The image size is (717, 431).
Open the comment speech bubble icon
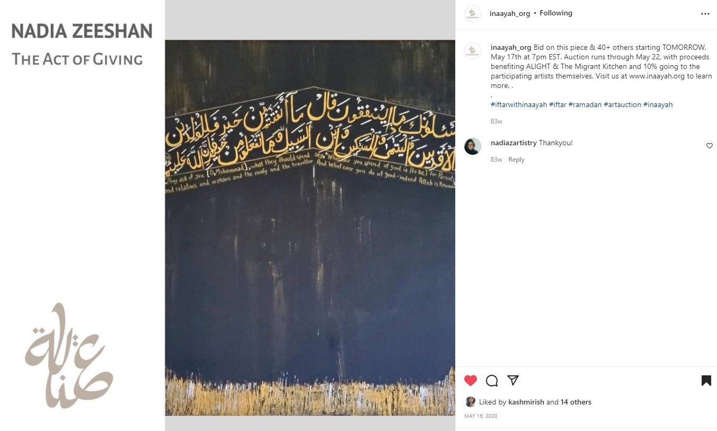492,381
